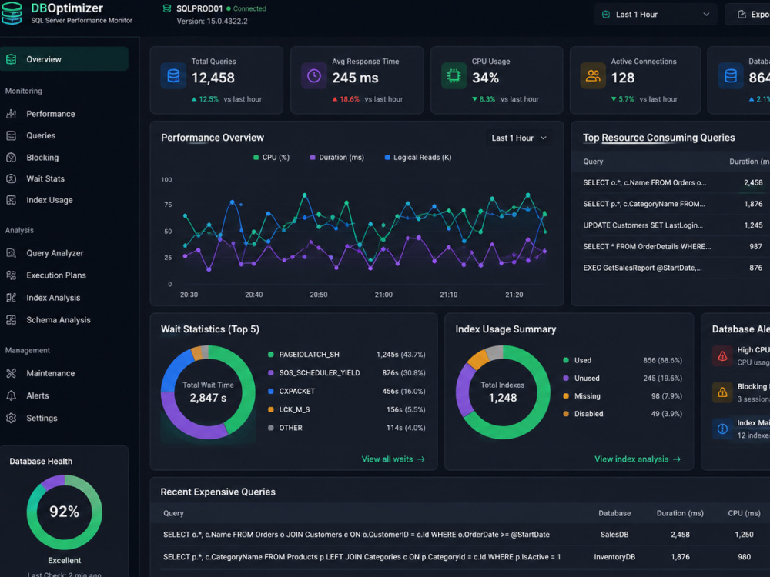The height and width of the screenshot is (577, 770).
Task: Click the Overview sidebar icon
Action: (12, 59)
